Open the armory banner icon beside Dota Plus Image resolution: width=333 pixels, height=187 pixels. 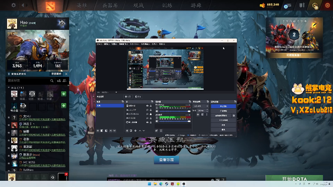302,5
